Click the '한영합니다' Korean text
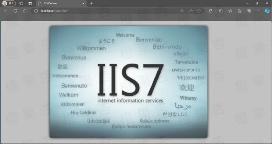 [x=175, y=114]
